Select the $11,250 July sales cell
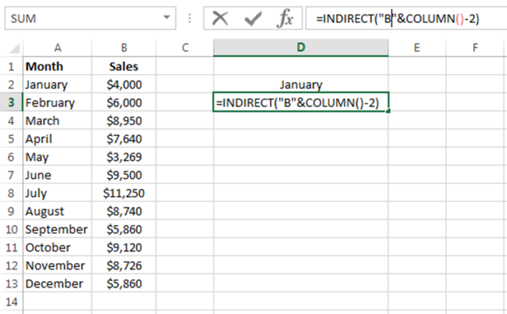Viewport: 507px width, 314px height. coord(124,193)
